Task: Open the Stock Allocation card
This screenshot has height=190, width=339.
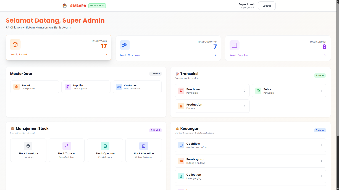Action: (144, 150)
